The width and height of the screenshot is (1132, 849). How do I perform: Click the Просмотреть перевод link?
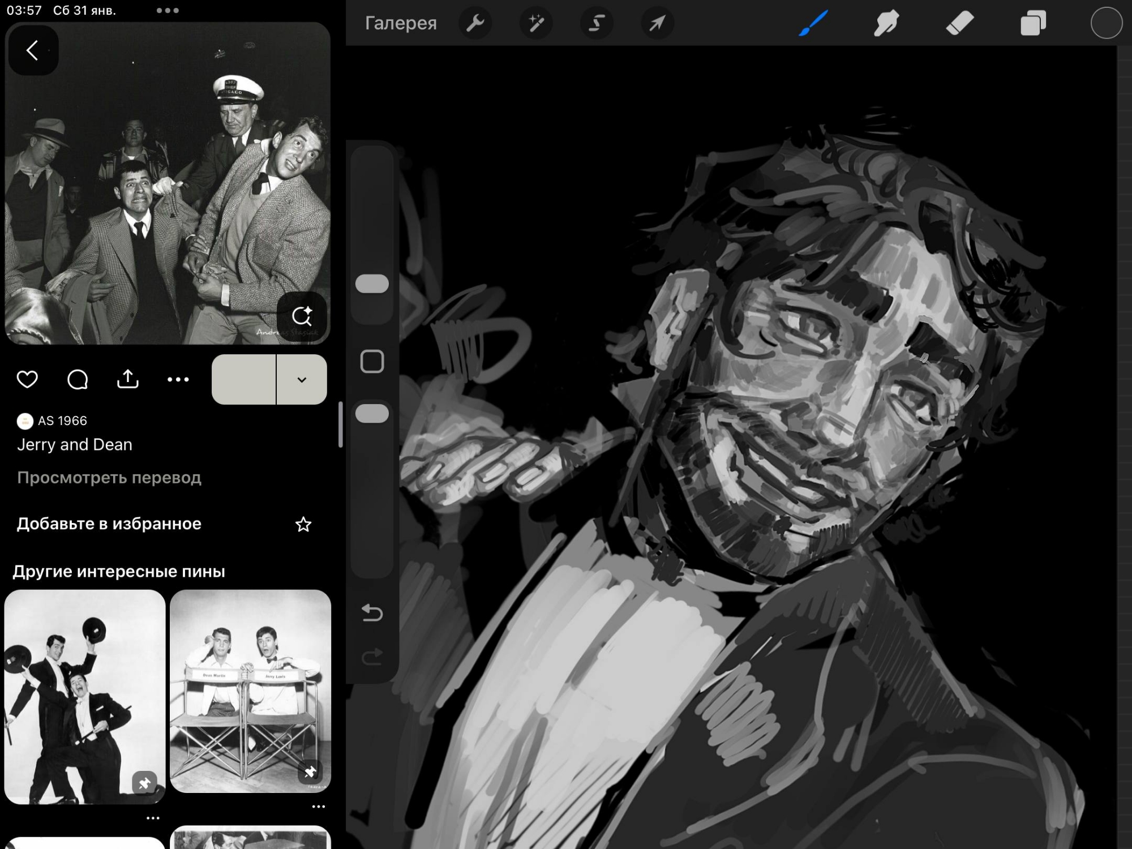point(109,478)
